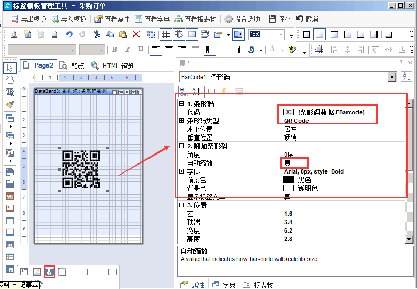Switch to the HTML 预览 tab
This screenshot has width=417, height=289.
[112, 65]
